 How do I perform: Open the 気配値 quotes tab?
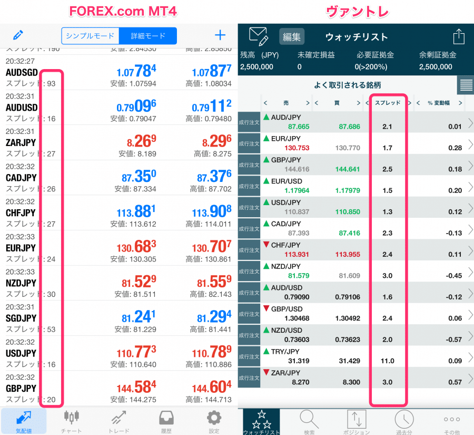[x=24, y=421]
